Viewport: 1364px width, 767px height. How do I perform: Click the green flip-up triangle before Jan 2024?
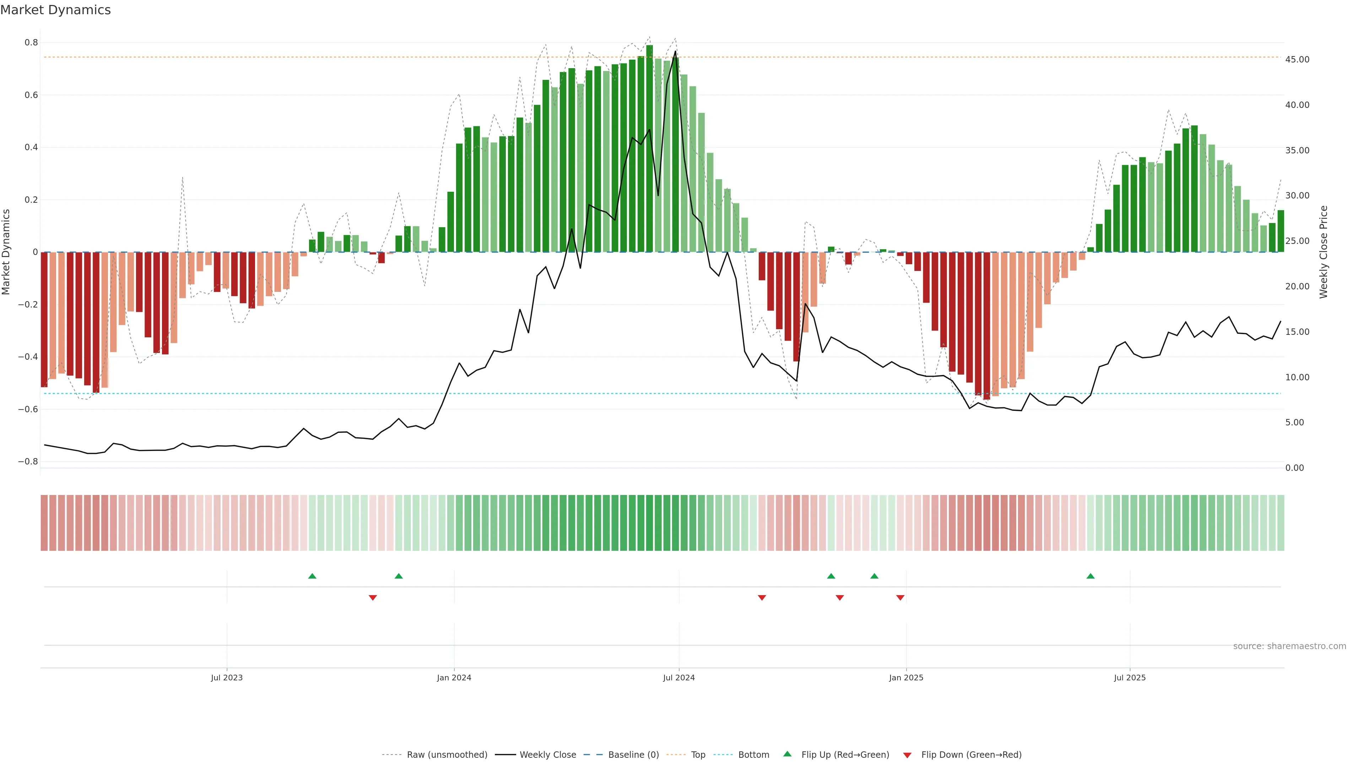(399, 576)
